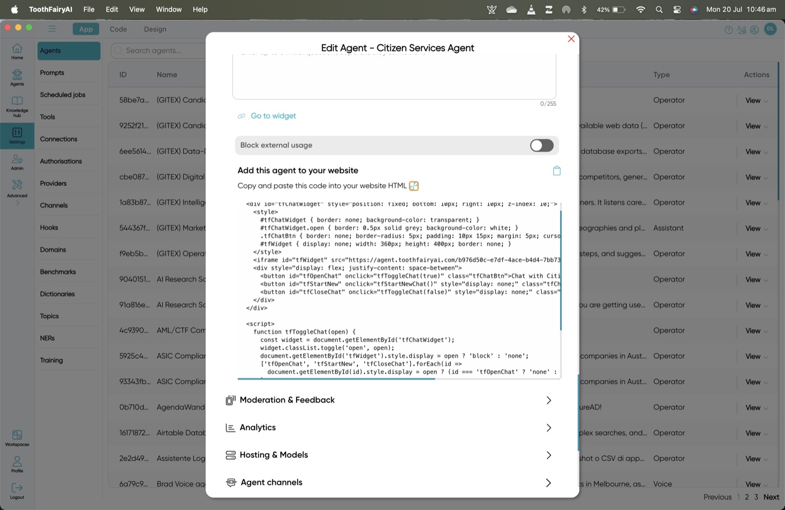Follow the Go to widget link

(x=273, y=116)
